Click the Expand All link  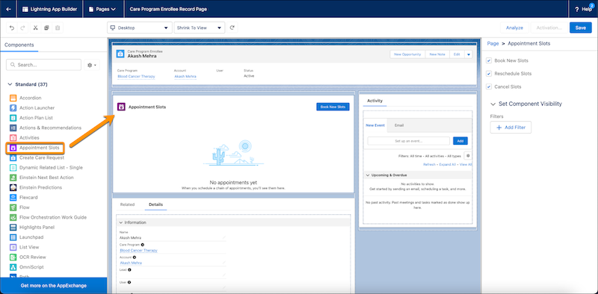tap(447, 164)
